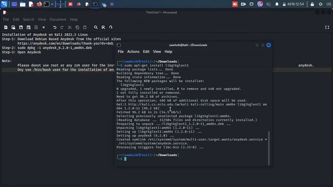Lock the screen with the padlock icon

point(312,4)
